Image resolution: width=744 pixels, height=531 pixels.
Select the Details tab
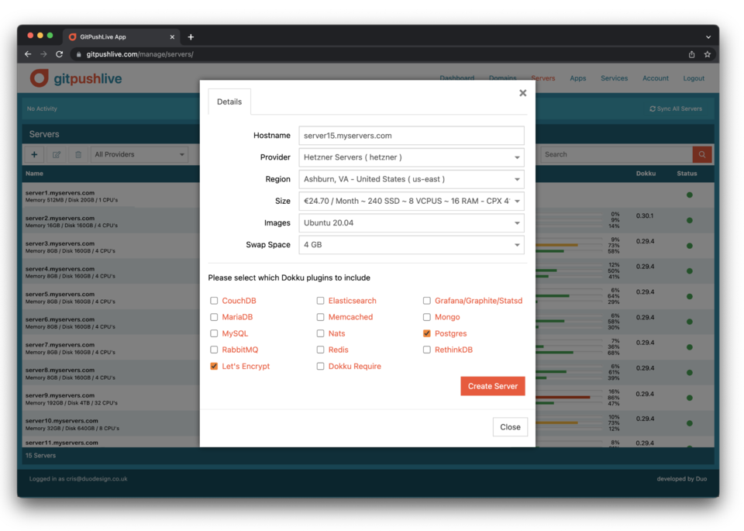click(229, 102)
